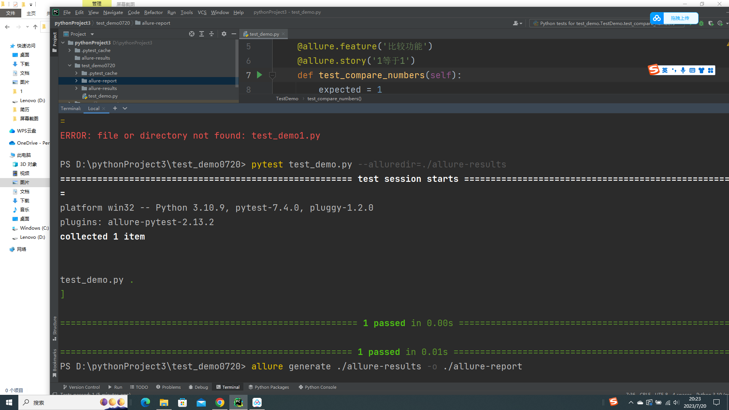Hide the Project tool window
Screen dimensions: 729x410
tap(234, 34)
